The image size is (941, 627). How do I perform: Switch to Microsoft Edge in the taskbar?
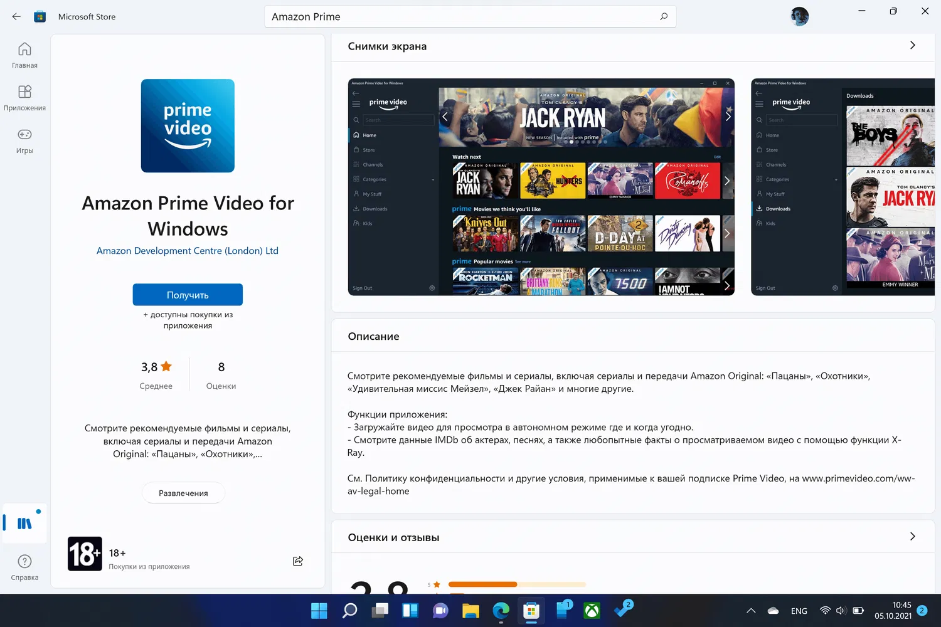501,610
